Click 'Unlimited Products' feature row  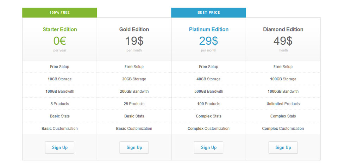[283, 104]
